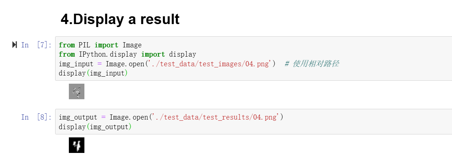Click the PIL module name

pyautogui.click(x=84, y=45)
